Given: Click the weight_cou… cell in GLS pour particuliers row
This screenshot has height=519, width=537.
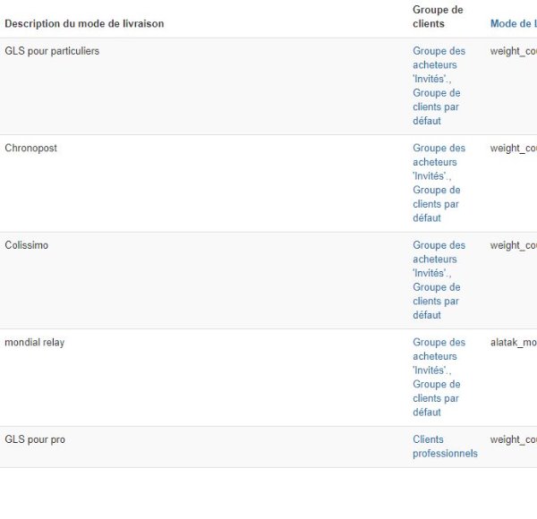Looking at the screenshot, I should click(514, 51).
